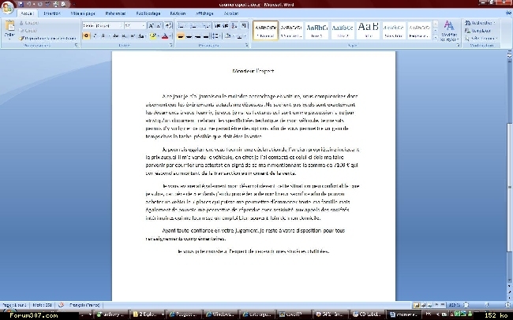Expand the Coller paste options arrow

9,38
